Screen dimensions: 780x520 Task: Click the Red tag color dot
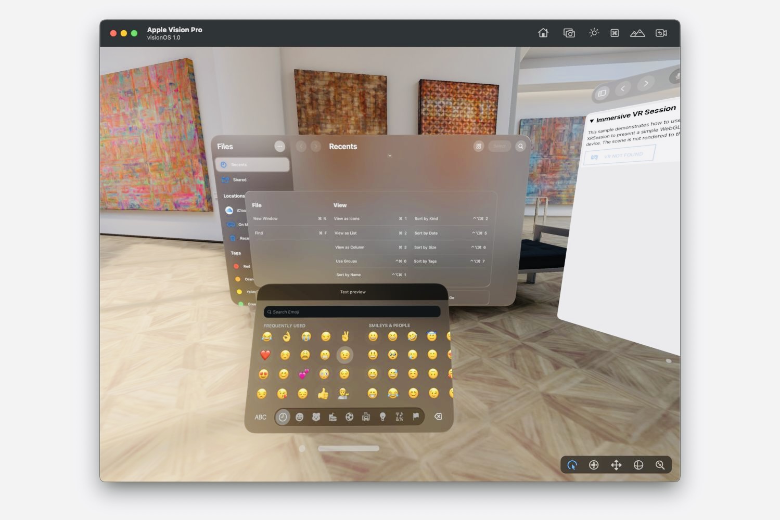[236, 266]
